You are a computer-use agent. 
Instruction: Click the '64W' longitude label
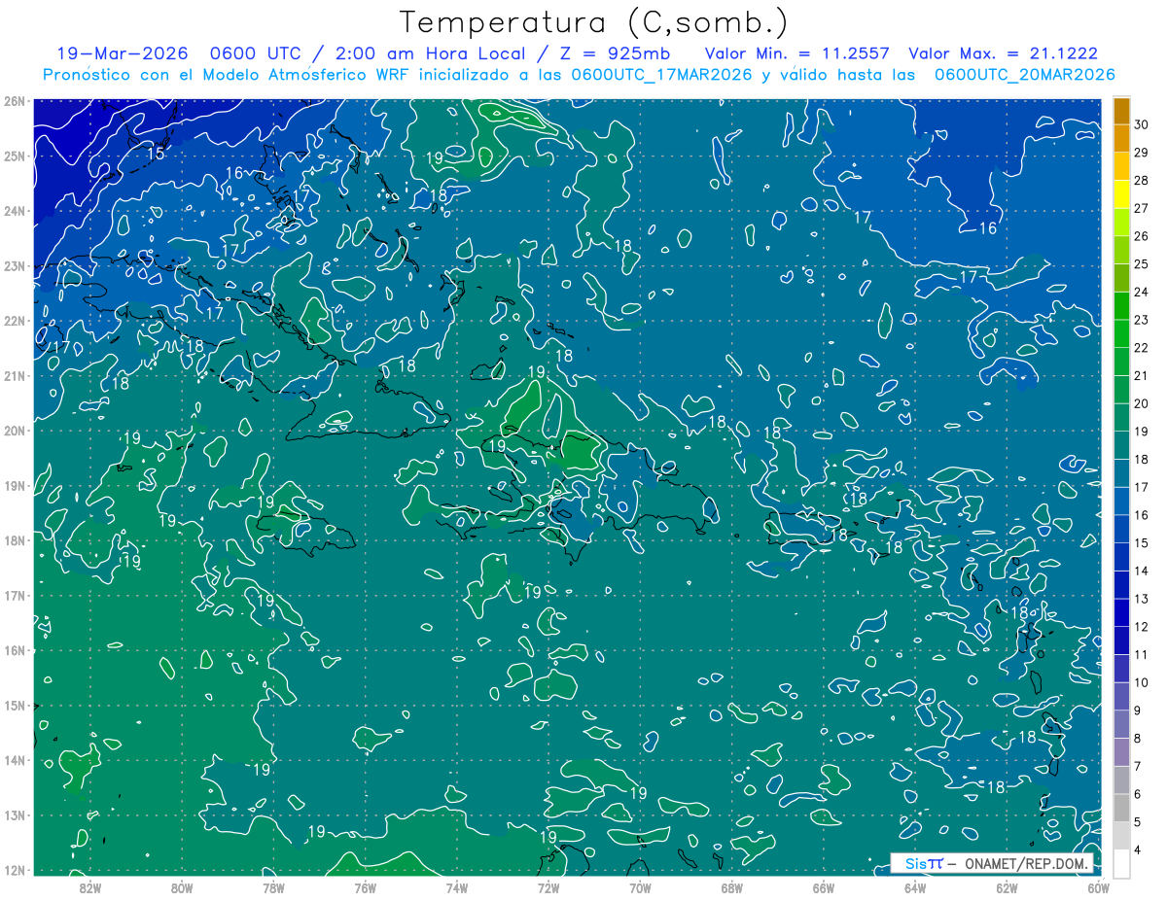[x=915, y=886]
